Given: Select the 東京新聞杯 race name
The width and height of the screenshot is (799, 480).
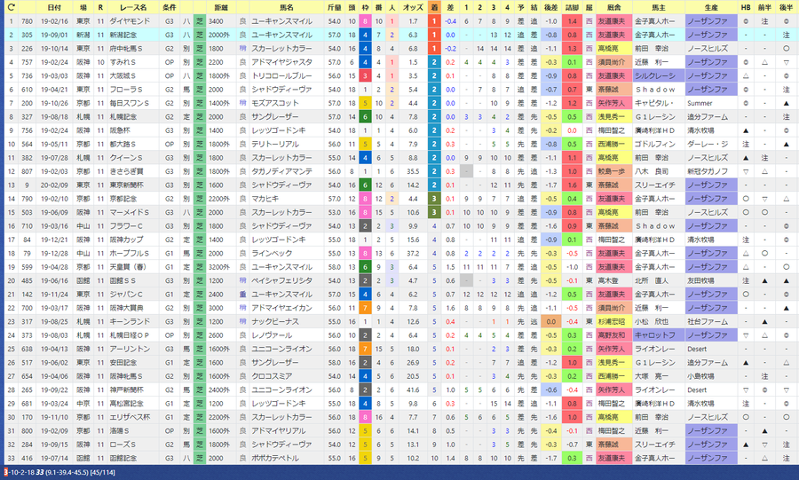Looking at the screenshot, I should 126,185.
